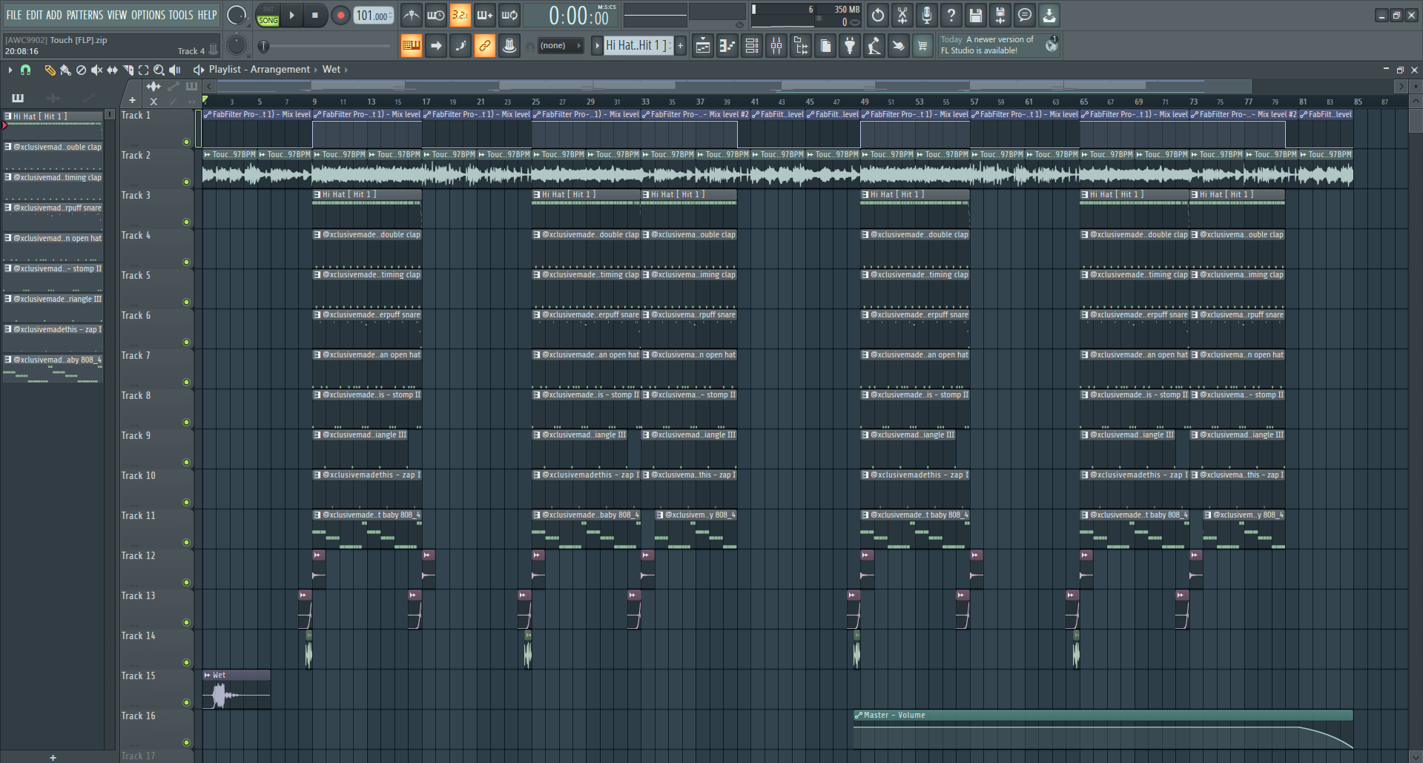The height and width of the screenshot is (763, 1423).
Task: Mute Track 15 using its green indicator
Action: [186, 702]
